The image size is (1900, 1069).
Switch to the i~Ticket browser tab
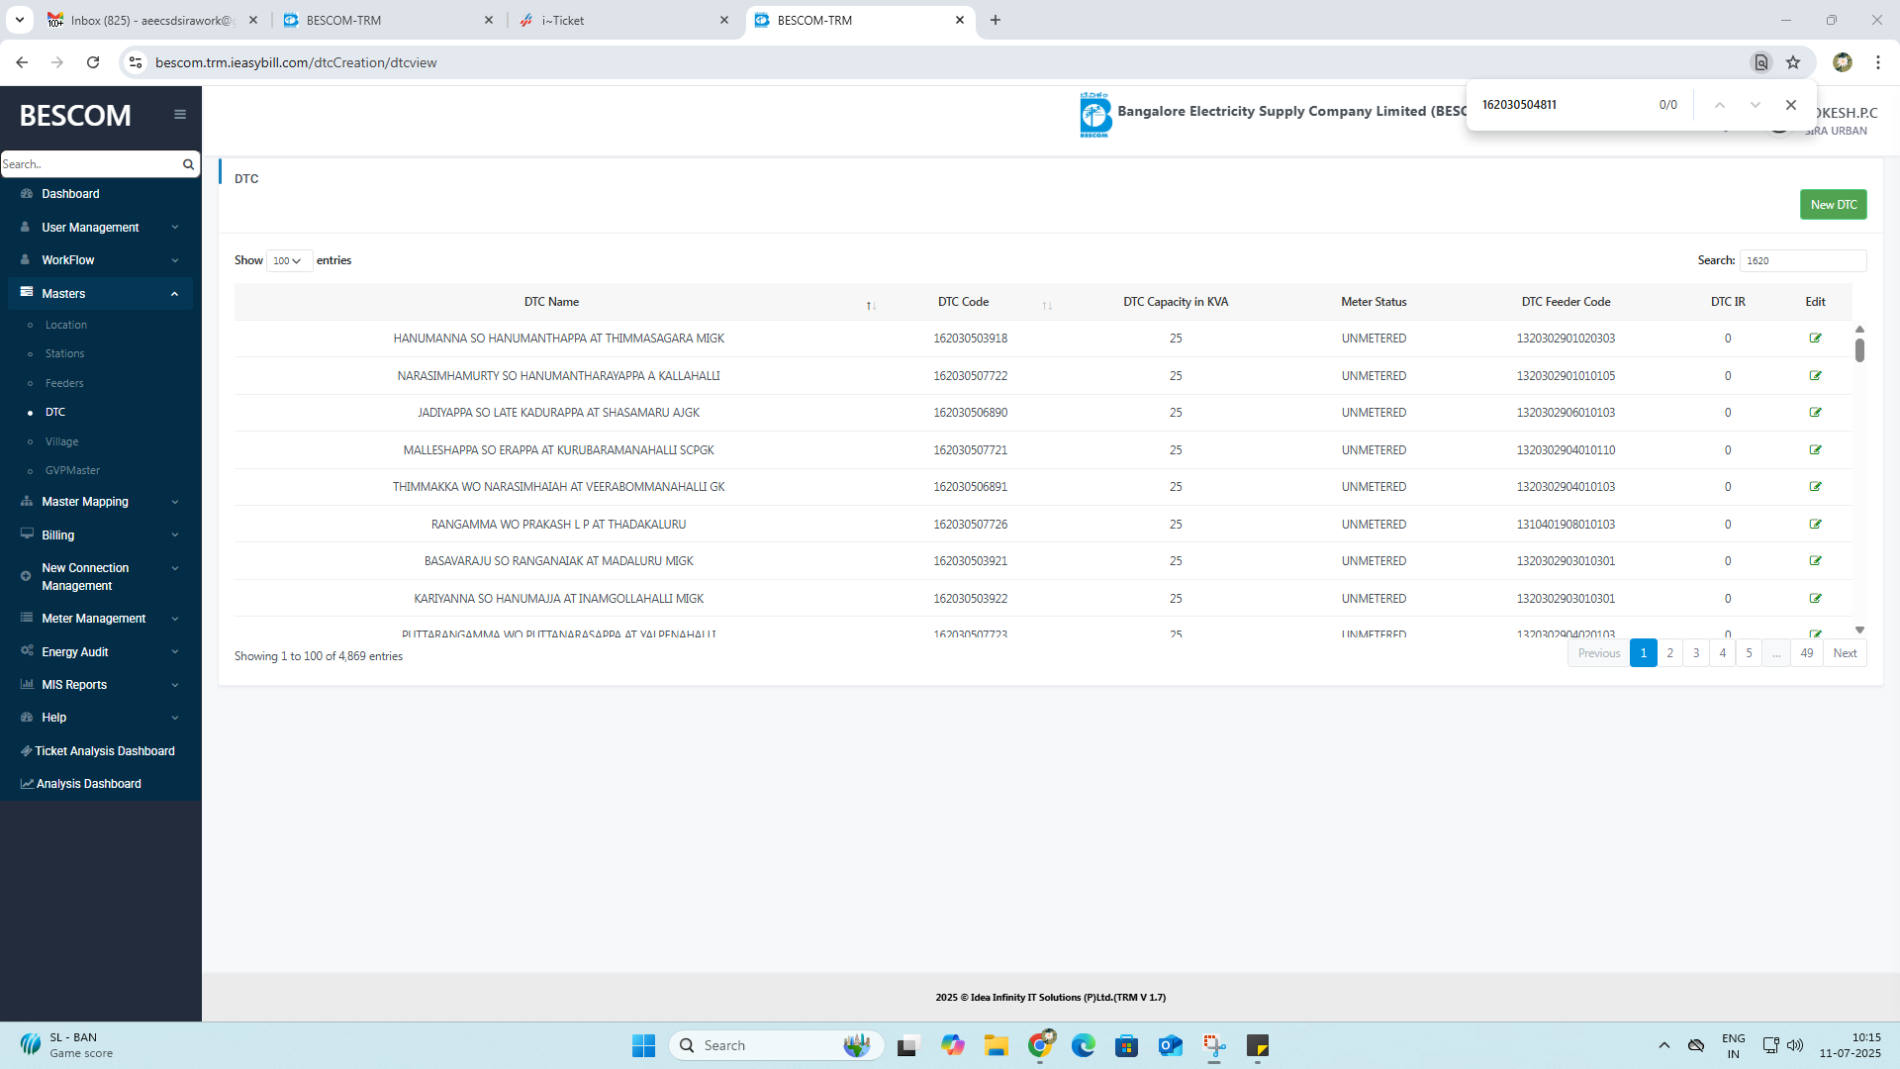click(625, 20)
